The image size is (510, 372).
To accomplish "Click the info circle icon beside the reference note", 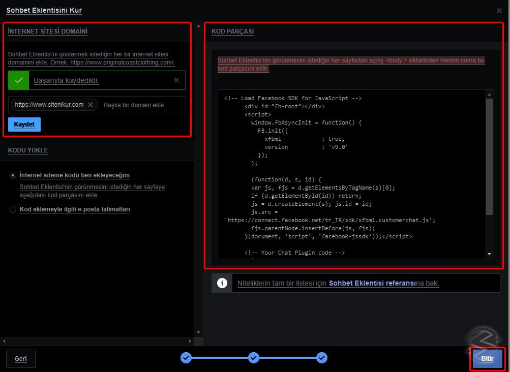I will pos(222,283).
